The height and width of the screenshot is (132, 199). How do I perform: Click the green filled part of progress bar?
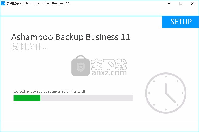[x=27, y=98]
